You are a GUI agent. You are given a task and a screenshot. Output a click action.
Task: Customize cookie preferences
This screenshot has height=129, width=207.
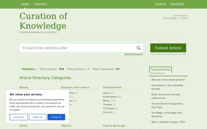coord(19,117)
